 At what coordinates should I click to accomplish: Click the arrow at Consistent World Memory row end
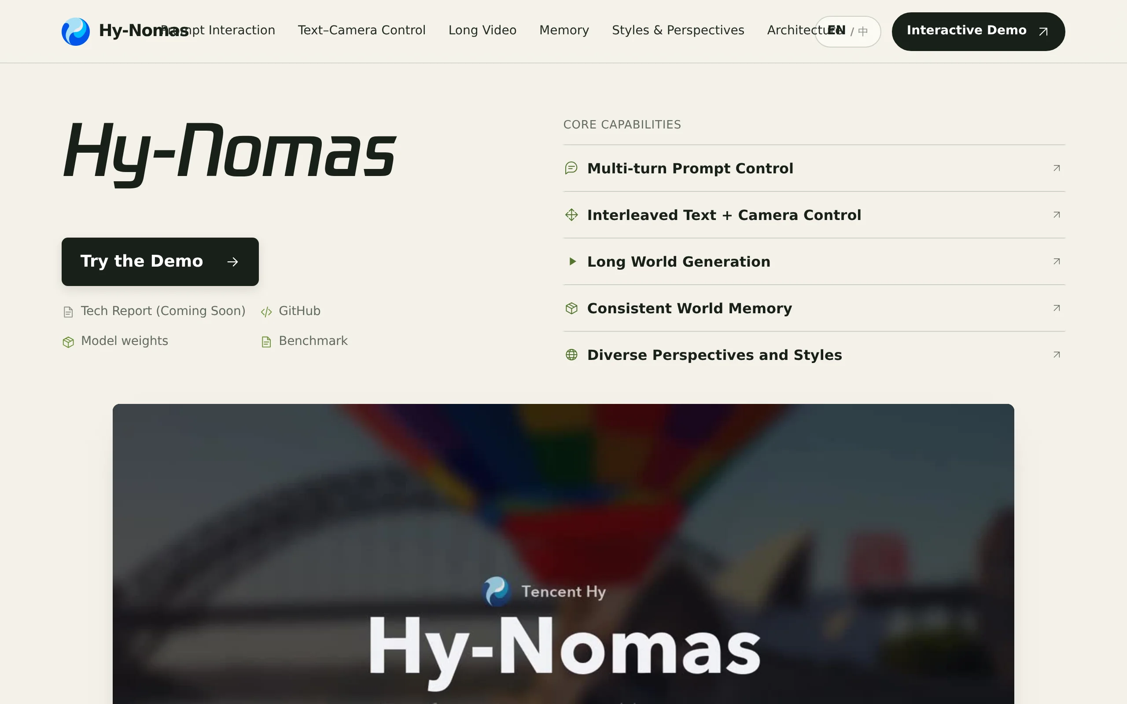[1056, 308]
